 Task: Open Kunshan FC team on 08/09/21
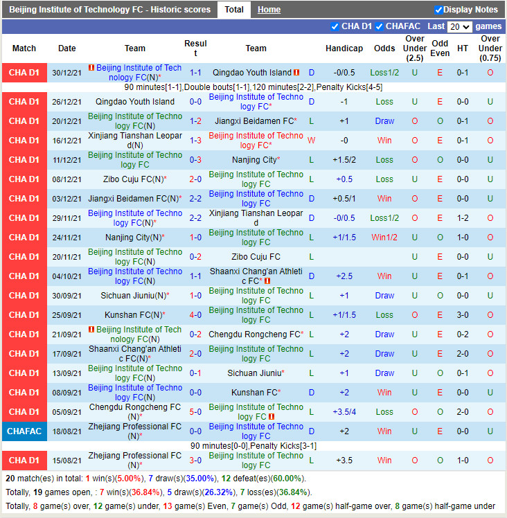coord(256,393)
